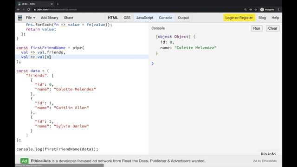The image size is (297, 167).
Task: Close the JS Bin browser tab
Action: click(x=52, y=4)
